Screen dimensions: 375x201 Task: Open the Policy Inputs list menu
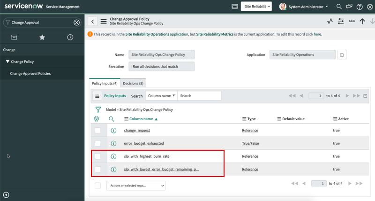click(97, 96)
